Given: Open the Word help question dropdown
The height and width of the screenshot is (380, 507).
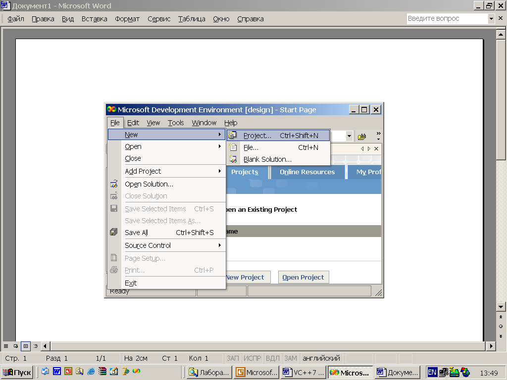Looking at the screenshot, I should (491, 18).
